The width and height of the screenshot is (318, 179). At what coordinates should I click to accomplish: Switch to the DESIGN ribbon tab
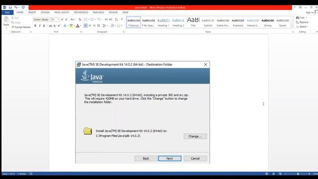45,12
